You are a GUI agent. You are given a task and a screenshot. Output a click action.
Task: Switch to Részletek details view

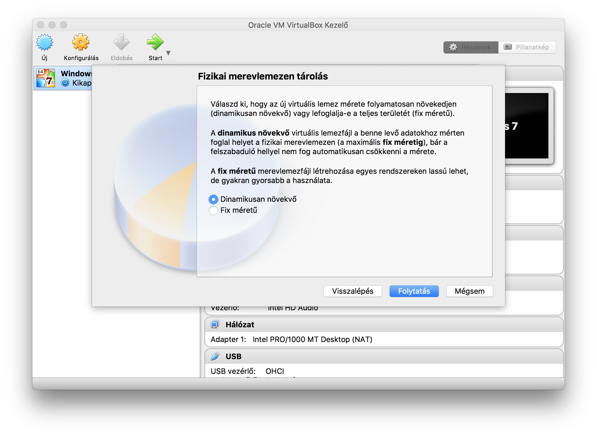click(471, 47)
